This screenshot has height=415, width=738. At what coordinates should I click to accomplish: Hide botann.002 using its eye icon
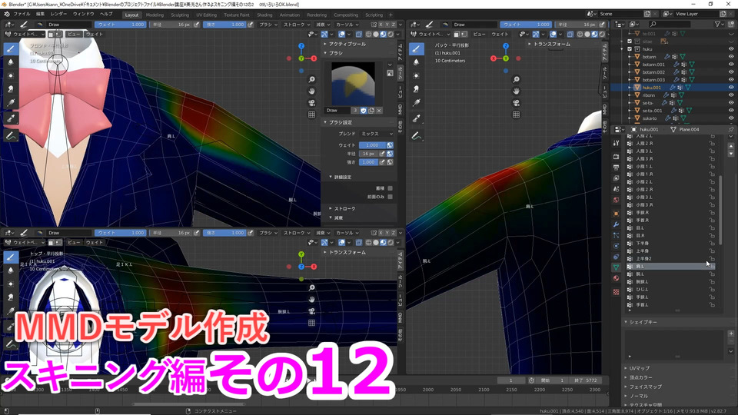731,72
